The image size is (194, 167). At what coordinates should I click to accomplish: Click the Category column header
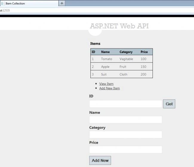click(126, 52)
